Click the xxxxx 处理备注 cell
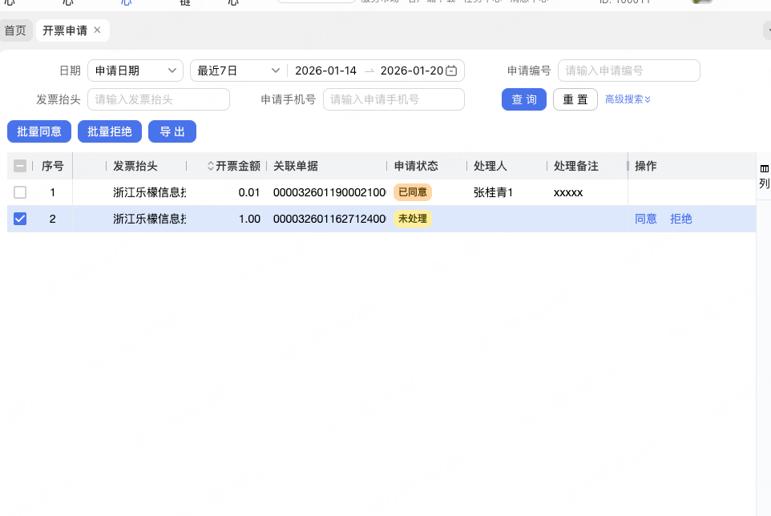Screen dimensions: 771x516 (568, 192)
